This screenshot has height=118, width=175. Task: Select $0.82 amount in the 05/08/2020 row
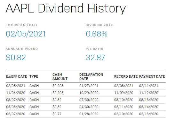(57, 107)
